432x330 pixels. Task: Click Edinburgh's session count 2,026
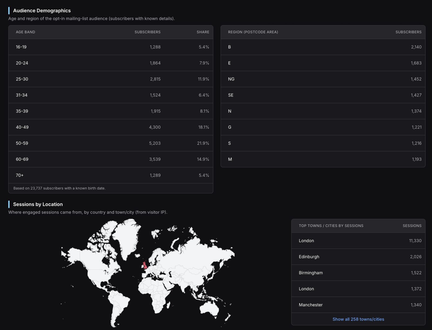click(416, 257)
